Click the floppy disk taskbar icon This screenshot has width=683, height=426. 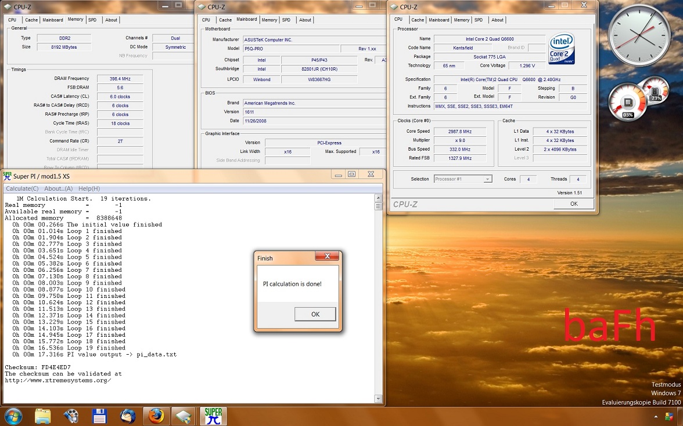coord(99,416)
